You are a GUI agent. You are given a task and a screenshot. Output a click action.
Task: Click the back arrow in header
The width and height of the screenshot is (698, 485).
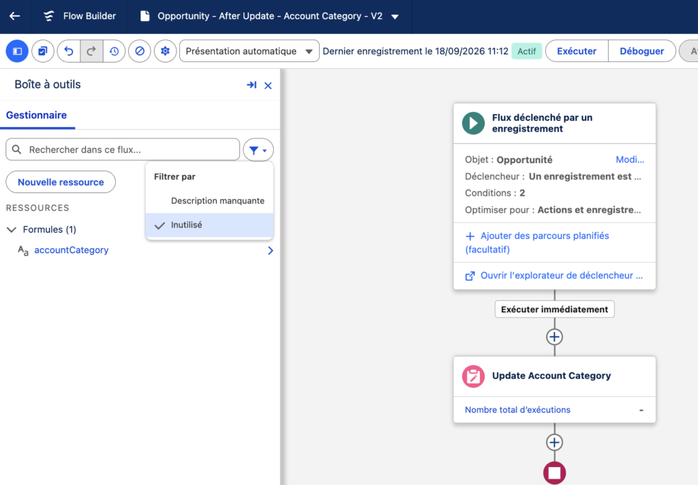(15, 16)
